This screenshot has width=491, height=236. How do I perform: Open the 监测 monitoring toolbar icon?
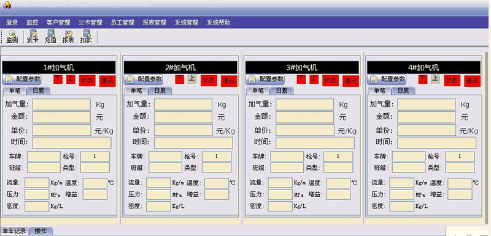pyautogui.click(x=12, y=37)
